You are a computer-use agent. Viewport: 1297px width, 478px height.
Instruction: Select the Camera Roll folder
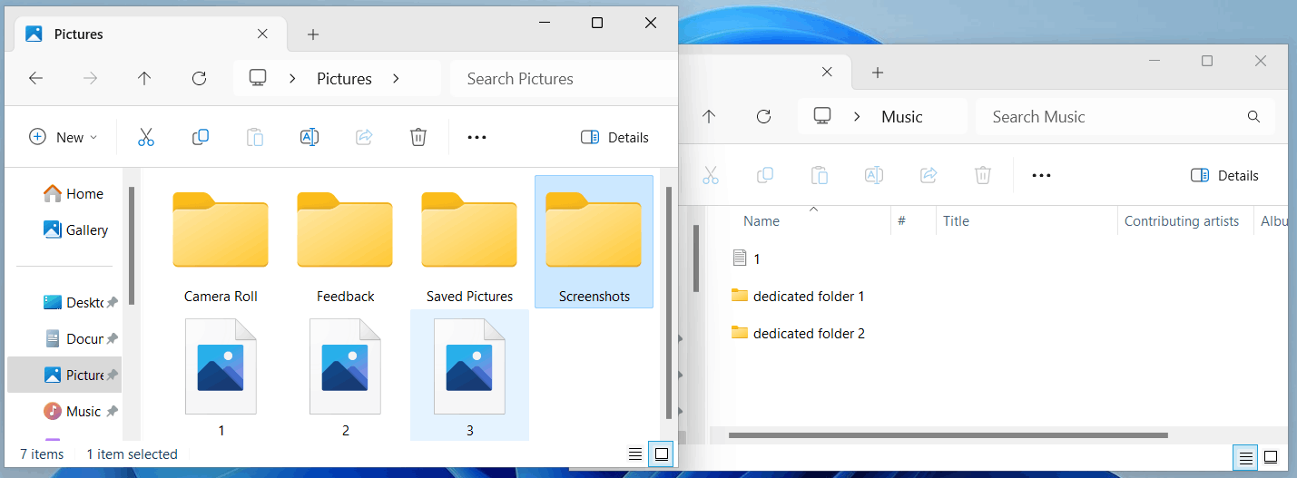click(221, 242)
